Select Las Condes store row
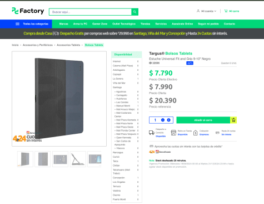264x204 pixels. click(127, 102)
